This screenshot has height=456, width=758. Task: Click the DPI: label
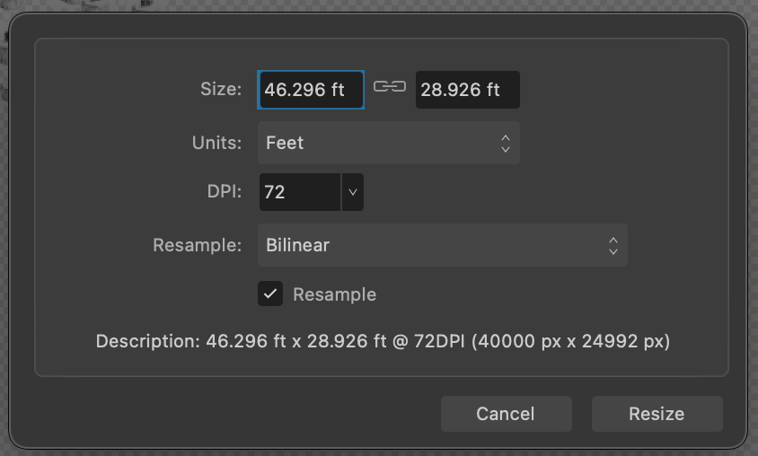(224, 192)
